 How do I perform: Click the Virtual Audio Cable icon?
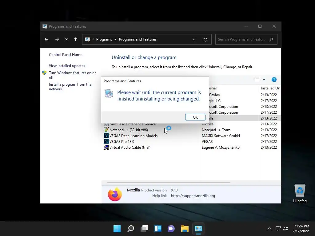click(x=106, y=147)
